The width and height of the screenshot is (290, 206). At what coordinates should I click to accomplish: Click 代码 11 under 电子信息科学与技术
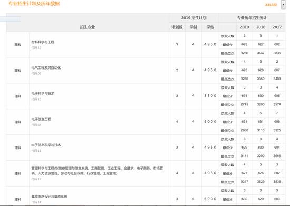click(x=36, y=151)
